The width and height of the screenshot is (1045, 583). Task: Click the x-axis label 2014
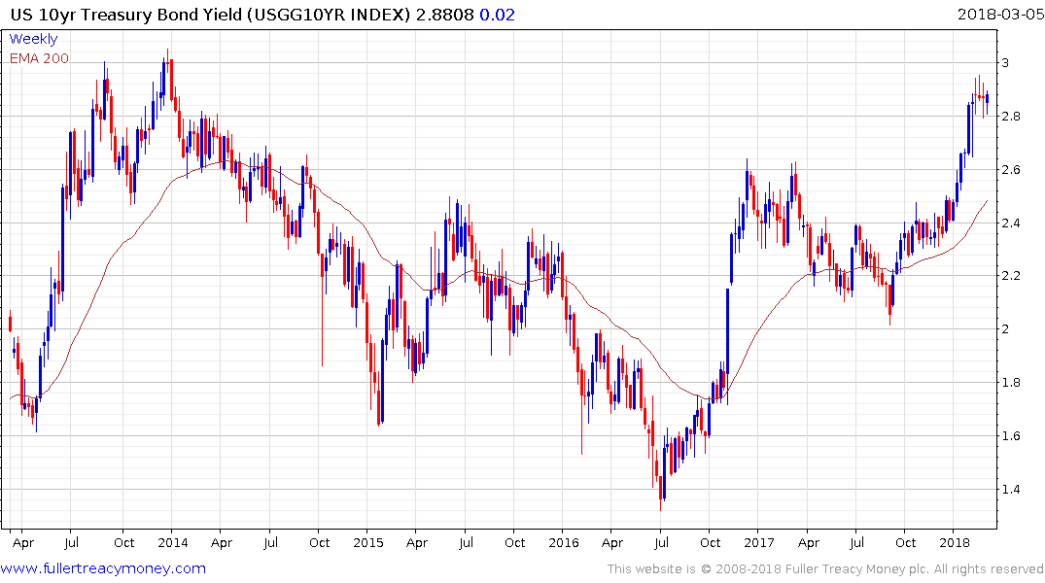coord(173,542)
